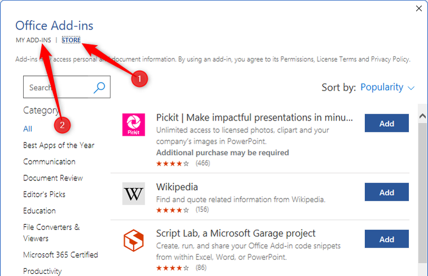Open the Pickit add-in icon
Viewport: 428px width, 276px height.
point(133,125)
